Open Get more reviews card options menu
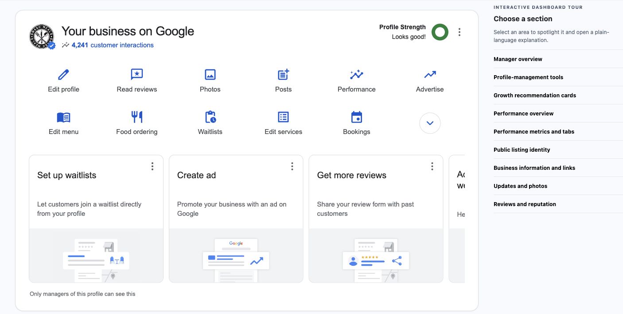The image size is (623, 314). coord(432,166)
